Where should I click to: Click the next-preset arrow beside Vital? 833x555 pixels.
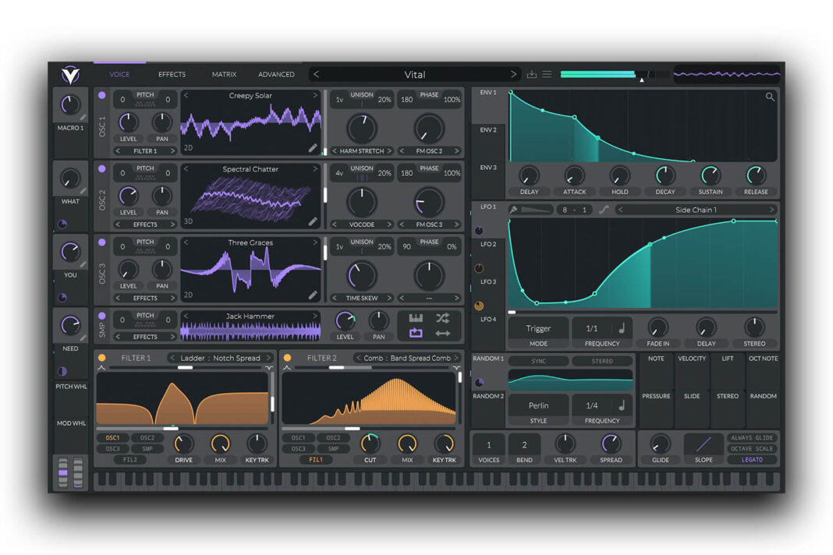[x=513, y=74]
